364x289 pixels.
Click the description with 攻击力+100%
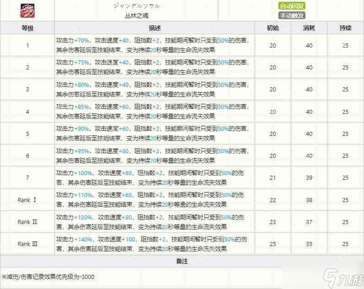tap(150, 178)
